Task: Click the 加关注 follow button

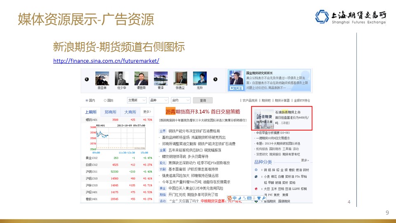Action: tap(236, 88)
